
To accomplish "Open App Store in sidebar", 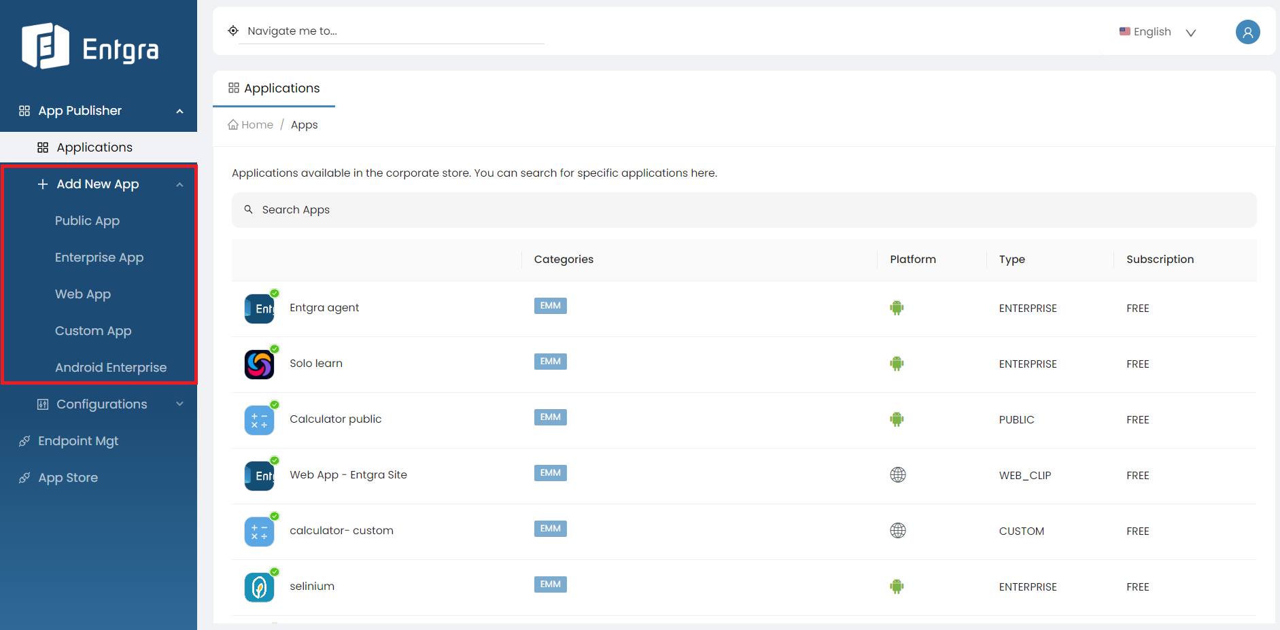I will 68,478.
